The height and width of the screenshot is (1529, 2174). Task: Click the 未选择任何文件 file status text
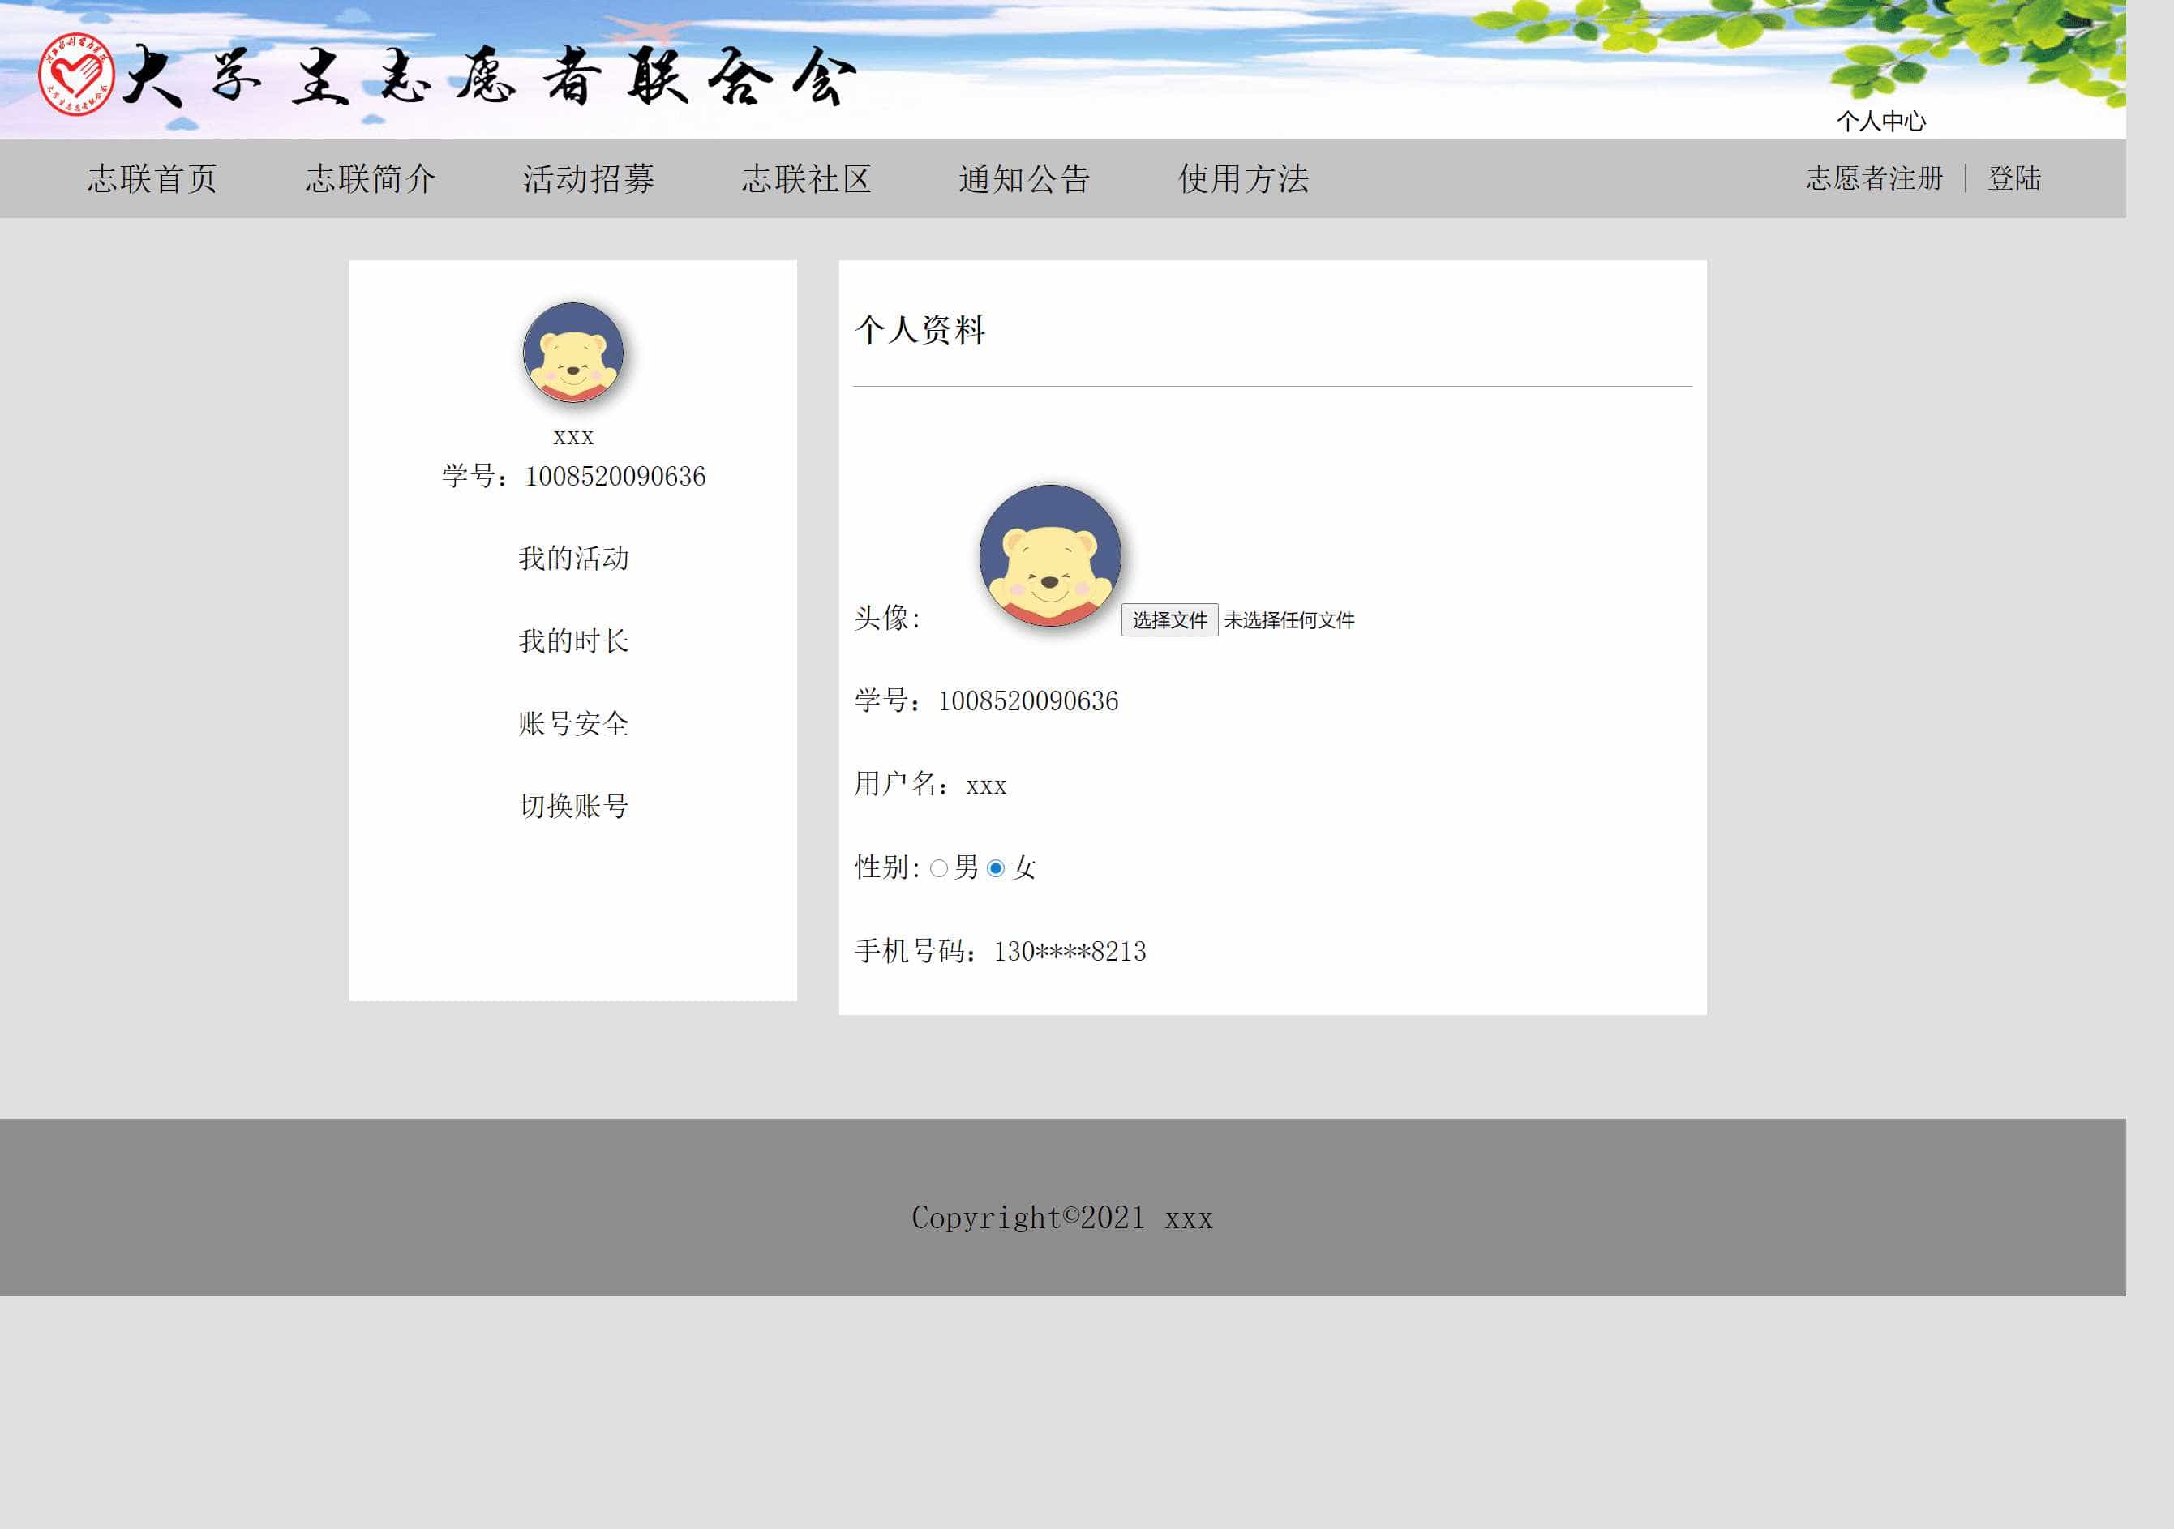pyautogui.click(x=1289, y=620)
